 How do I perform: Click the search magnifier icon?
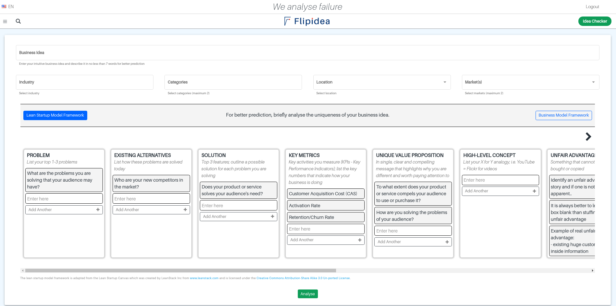point(18,21)
